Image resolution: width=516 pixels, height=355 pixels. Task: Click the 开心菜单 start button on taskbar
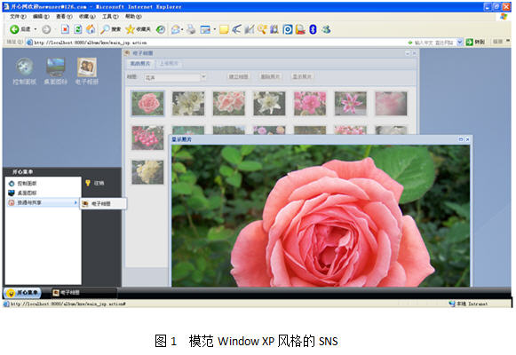tap(22, 293)
